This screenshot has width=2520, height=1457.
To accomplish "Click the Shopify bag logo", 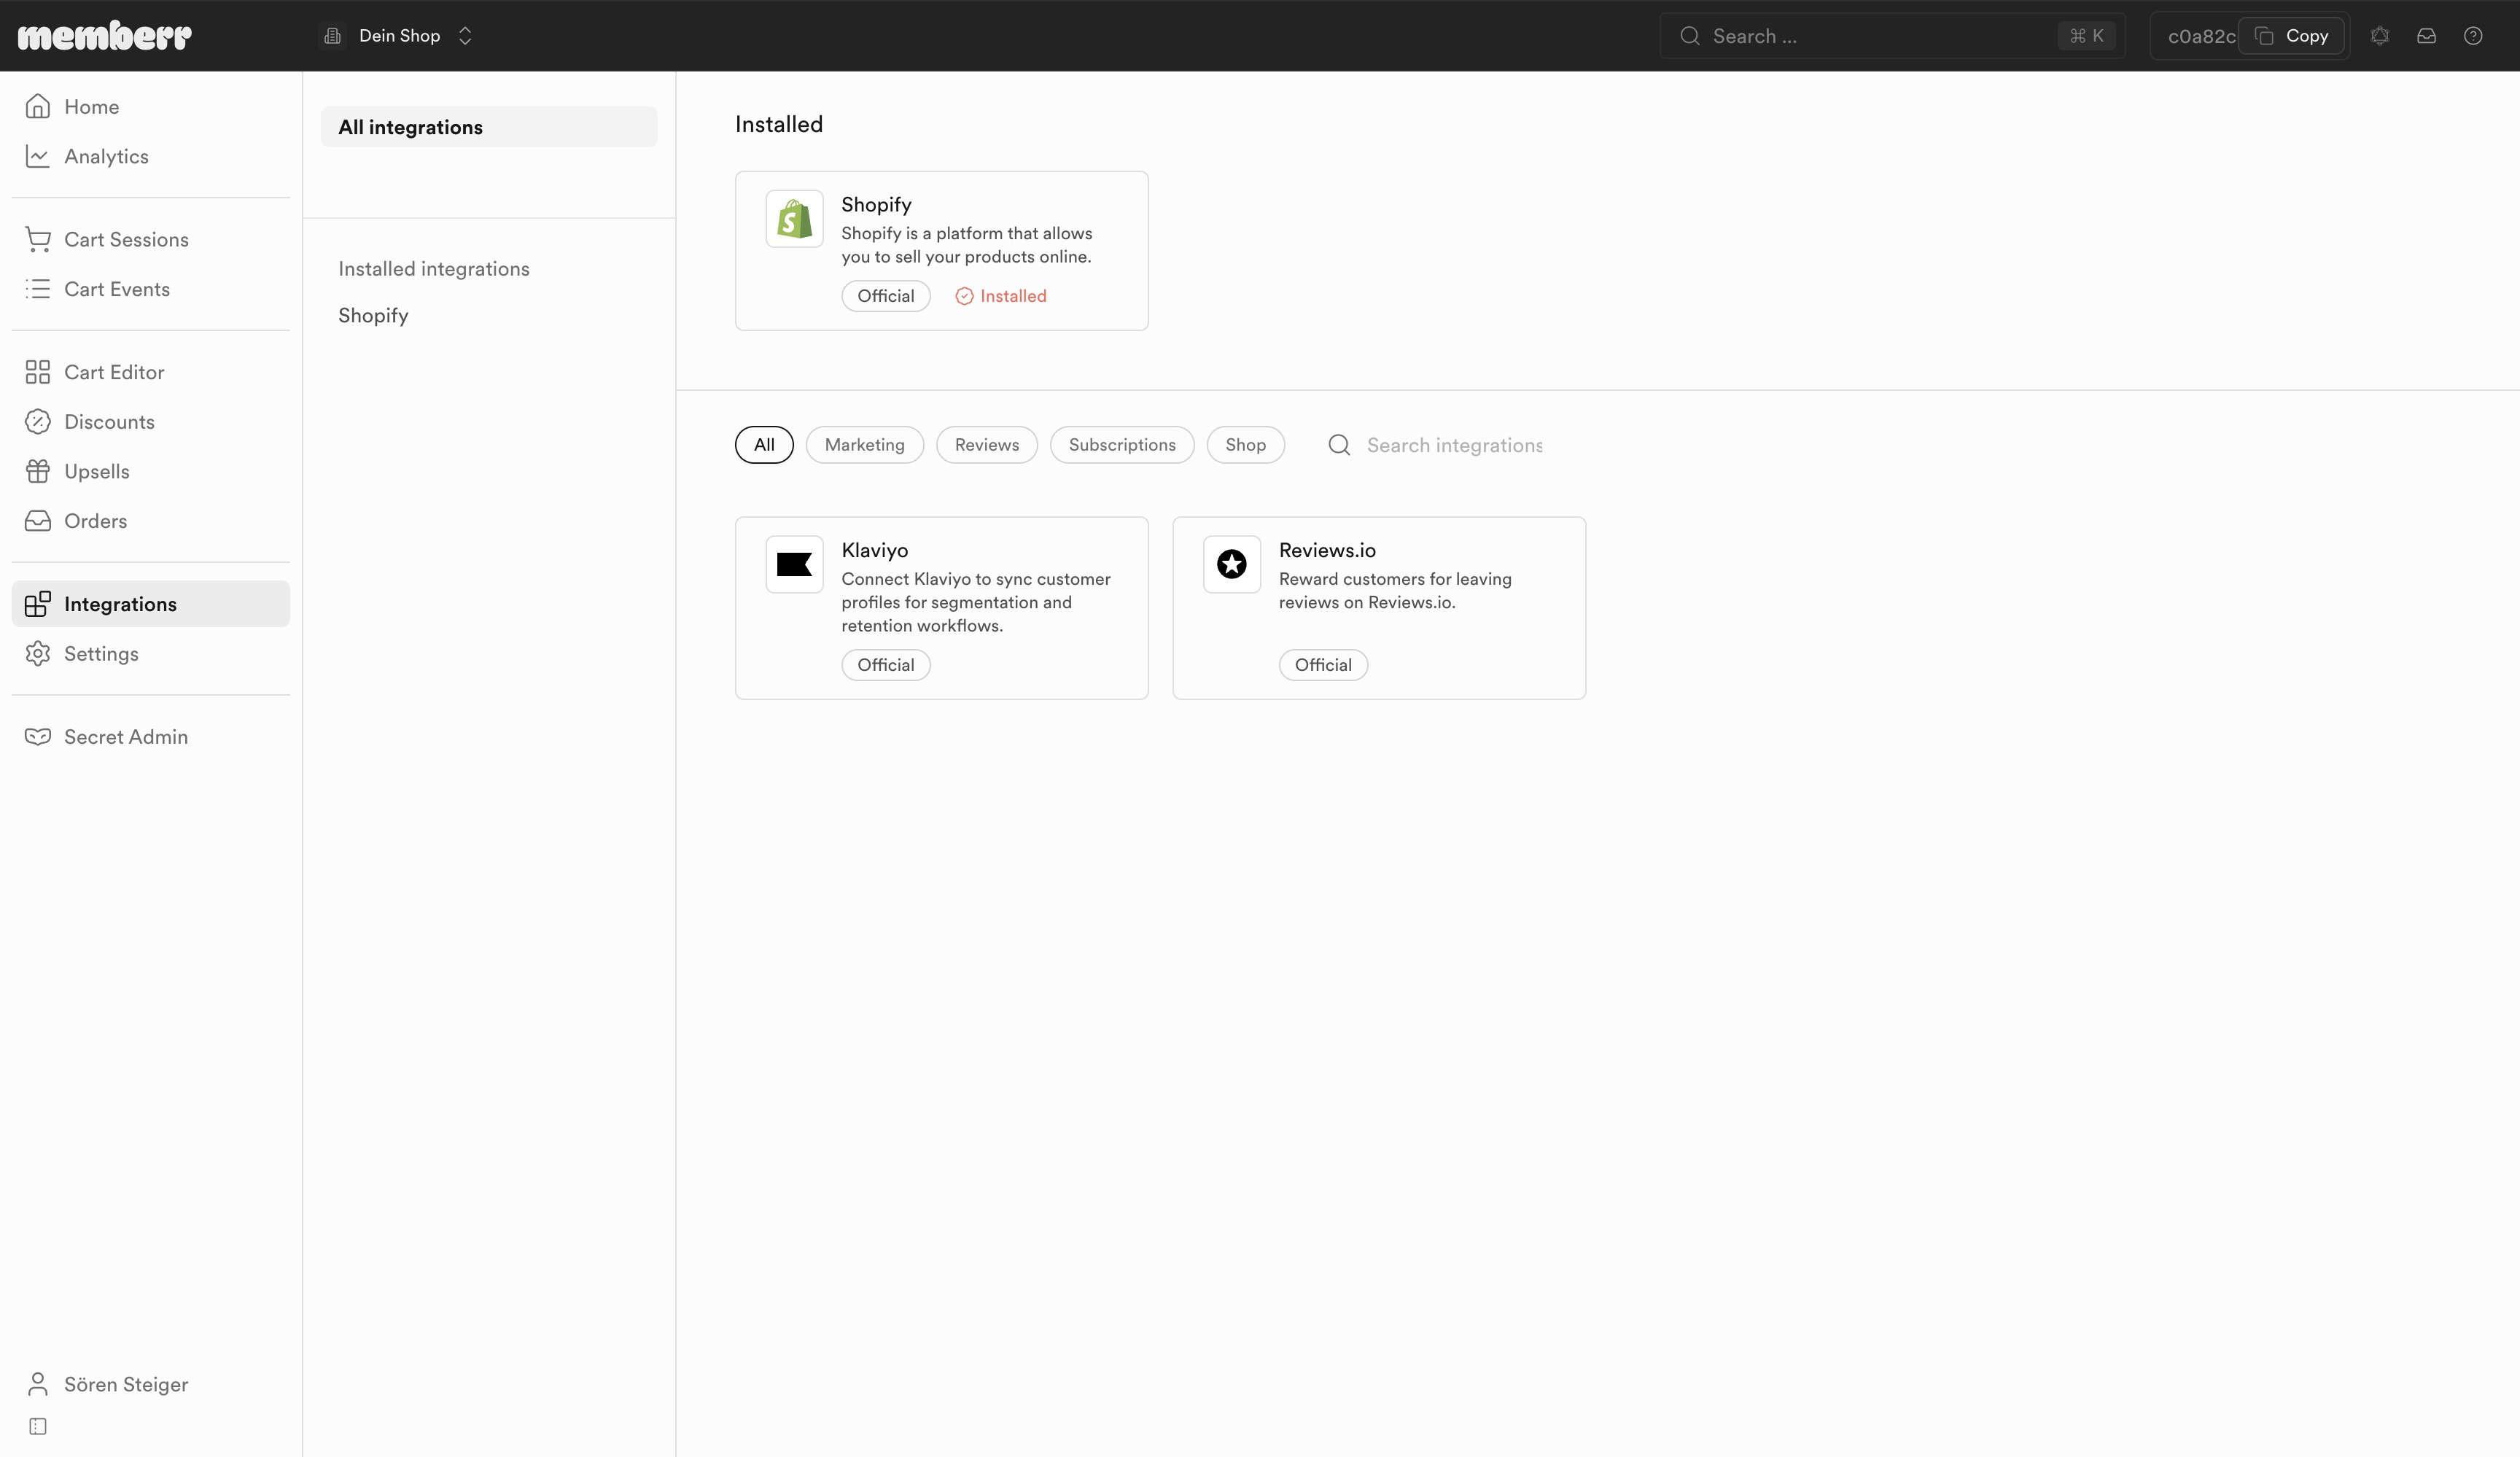I will click(795, 219).
